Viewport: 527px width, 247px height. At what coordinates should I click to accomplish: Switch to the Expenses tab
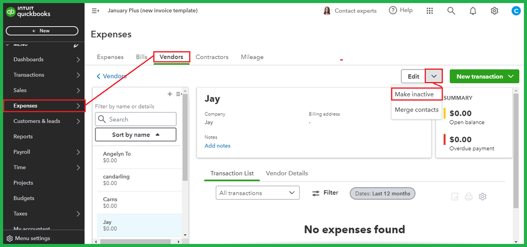tap(110, 57)
